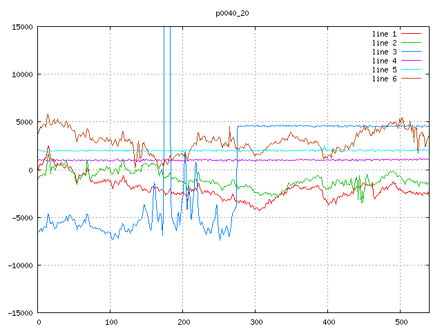Click the 100 x-axis tick label
Screen dimensions: 442x331
coord(110,322)
